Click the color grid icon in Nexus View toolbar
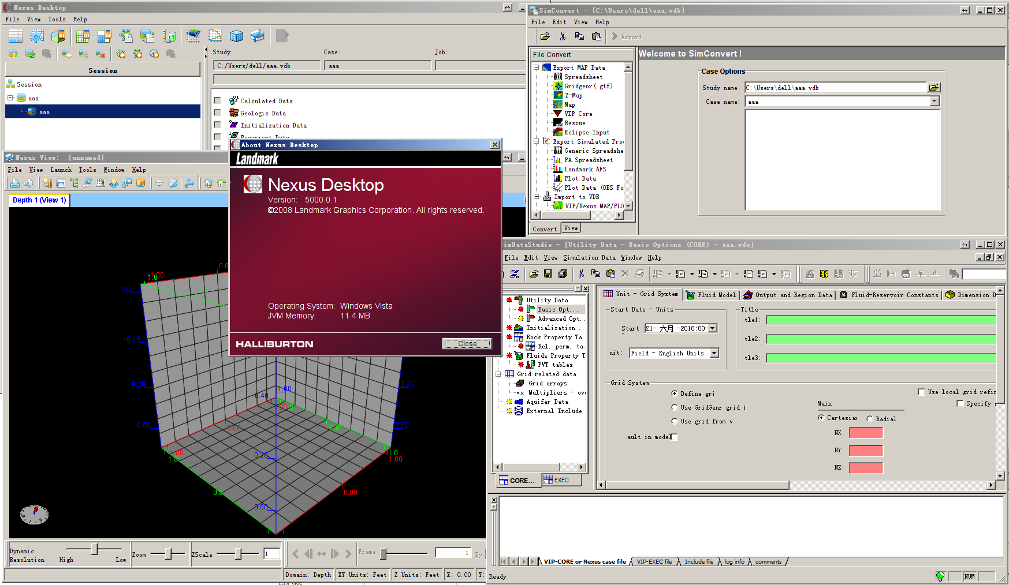This screenshot has width=1009, height=585. [100, 183]
